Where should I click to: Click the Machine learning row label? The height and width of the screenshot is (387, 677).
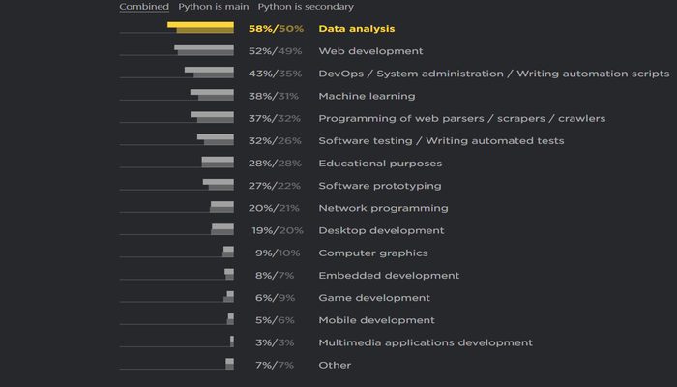[x=367, y=96]
